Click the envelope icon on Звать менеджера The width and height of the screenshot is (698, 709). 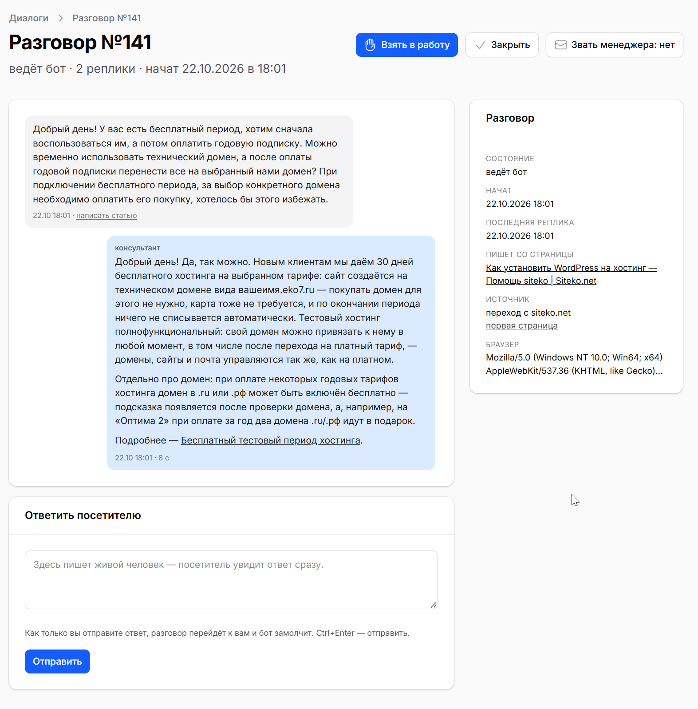coord(561,45)
